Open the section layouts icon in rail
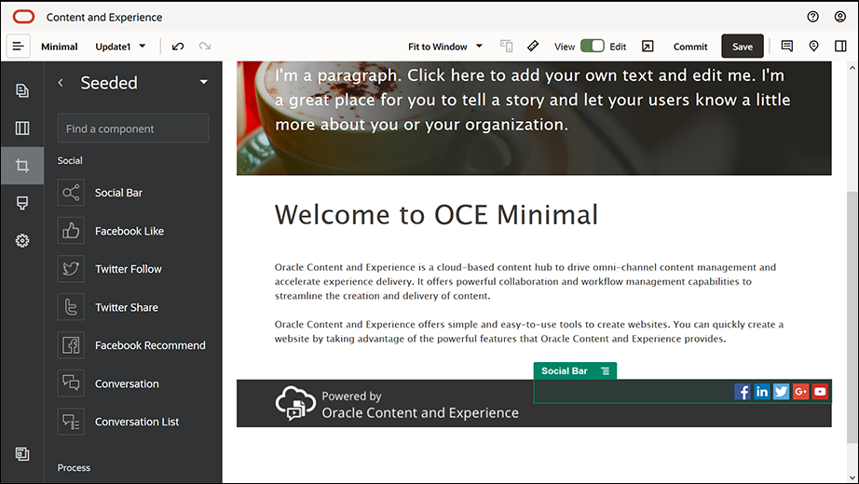 pos(22,128)
